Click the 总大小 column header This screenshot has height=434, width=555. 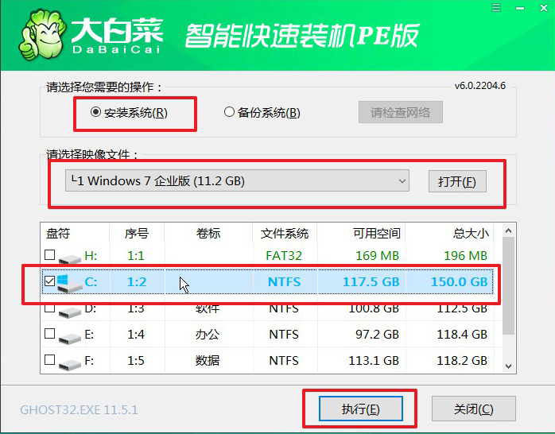[x=468, y=234]
